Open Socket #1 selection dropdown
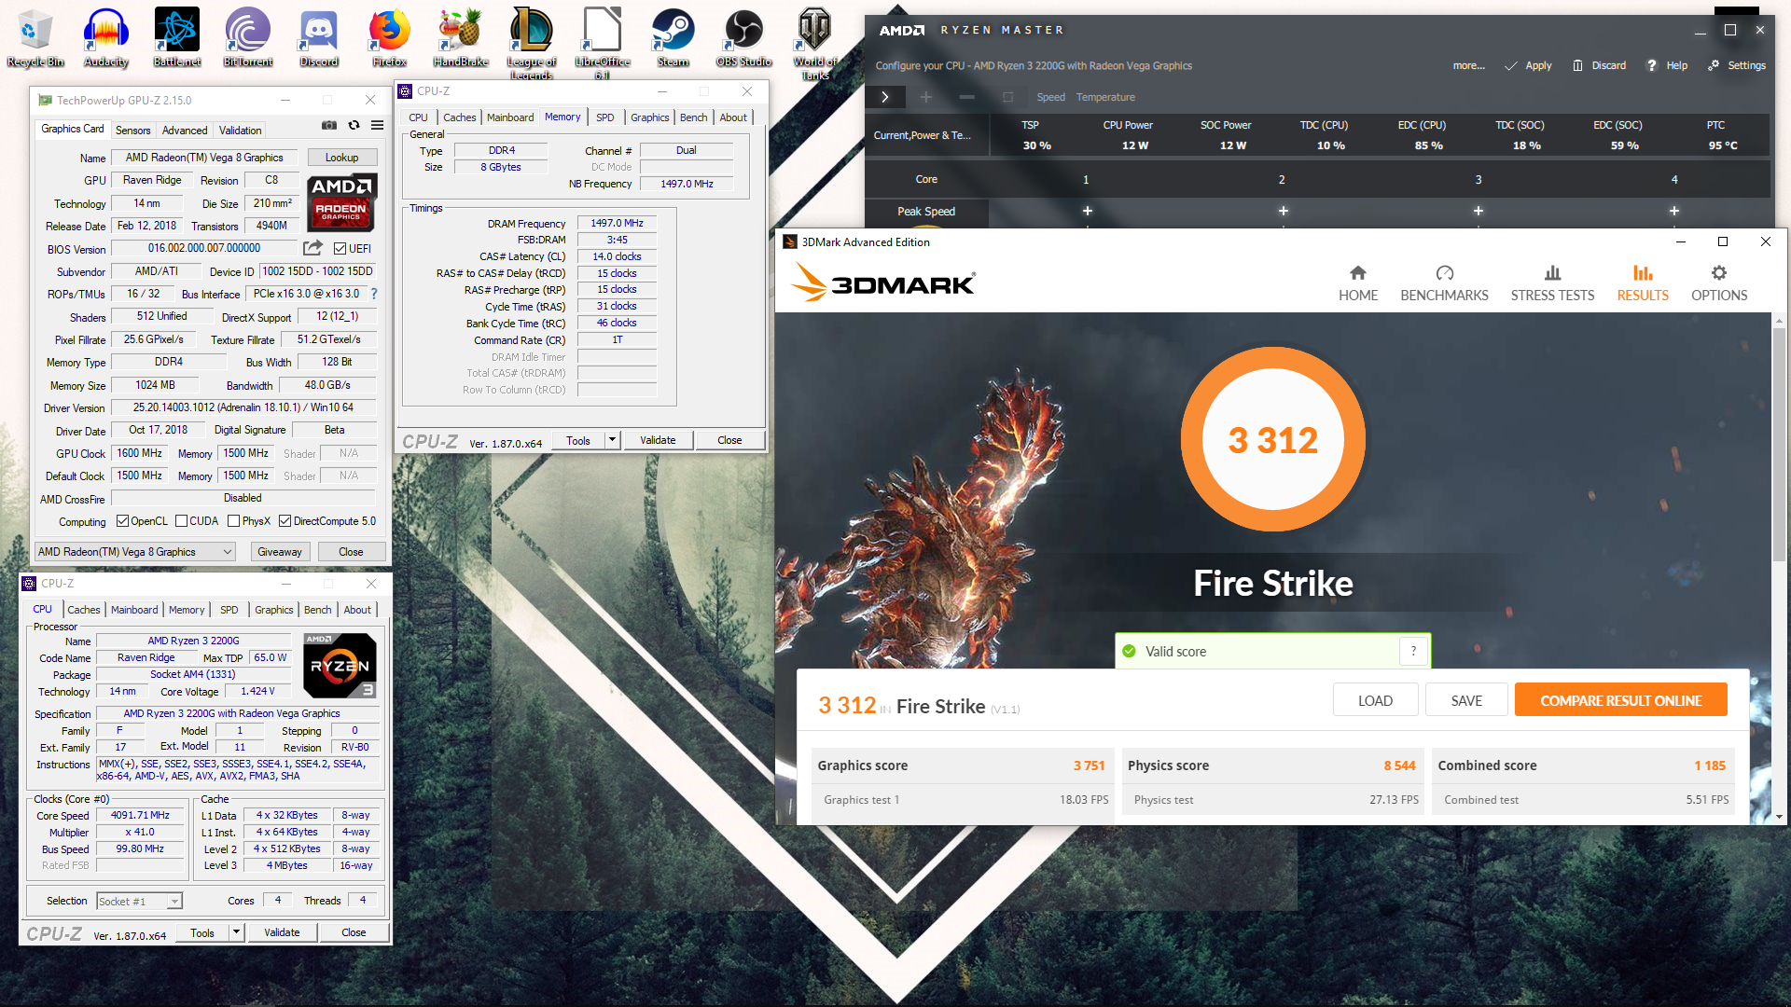The image size is (1791, 1007). point(140,902)
